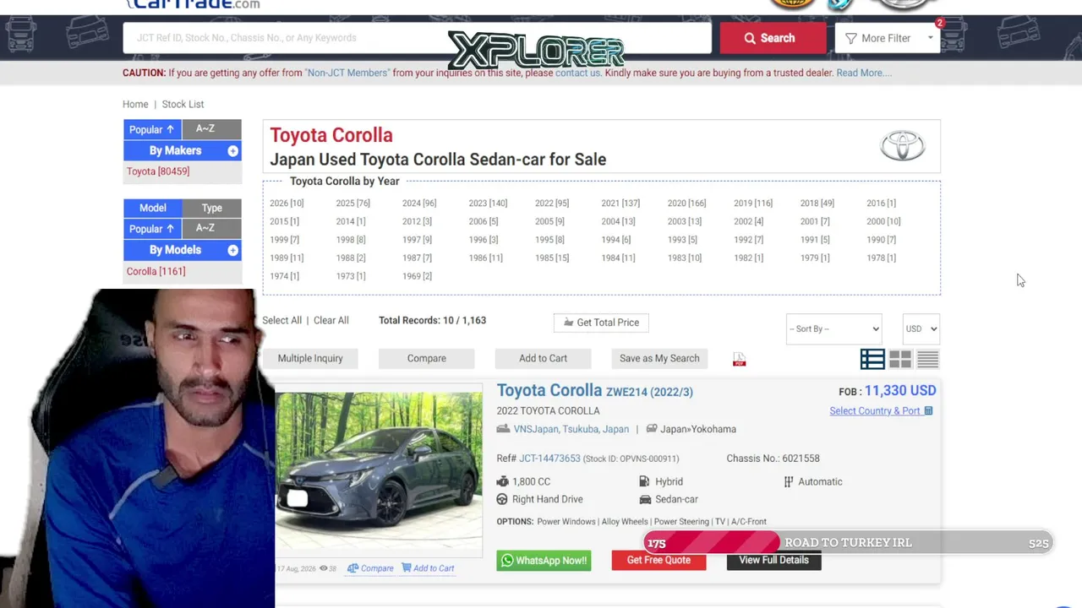
Task: Expand By Makers plus icon
Action: coord(232,151)
